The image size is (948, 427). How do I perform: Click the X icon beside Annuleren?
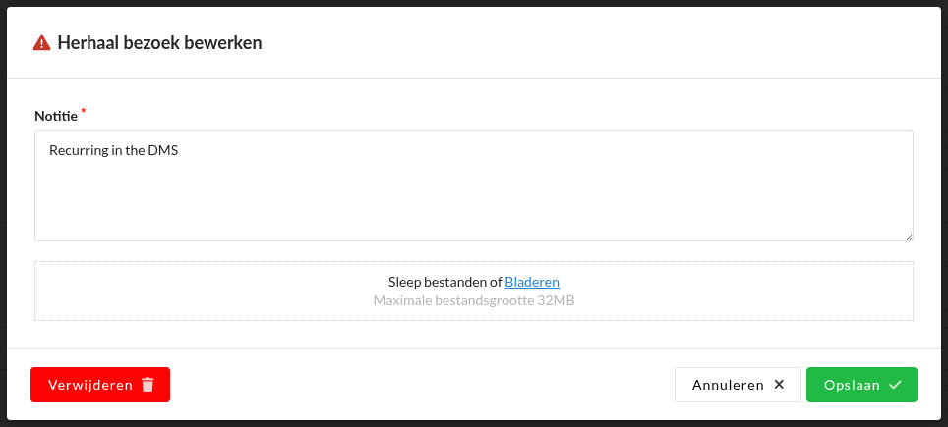[779, 385]
